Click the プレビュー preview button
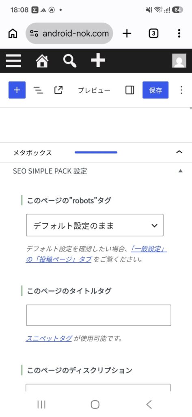This screenshot has width=192, height=417. pos(94,90)
